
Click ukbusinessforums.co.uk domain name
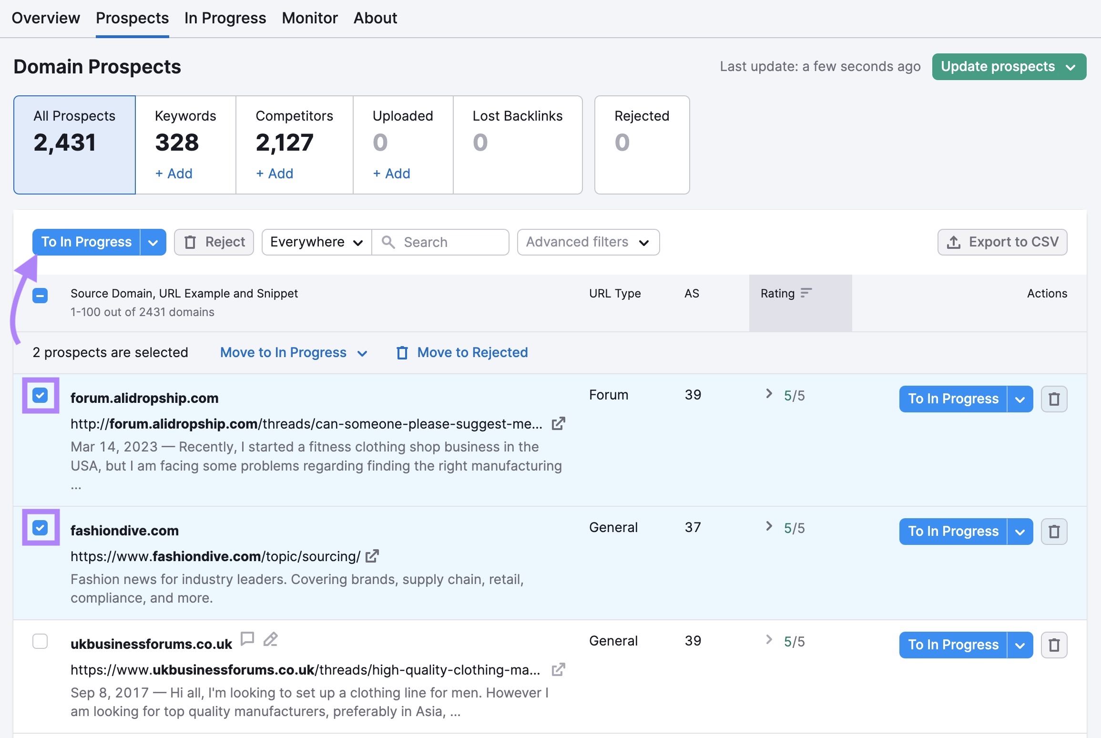point(151,644)
